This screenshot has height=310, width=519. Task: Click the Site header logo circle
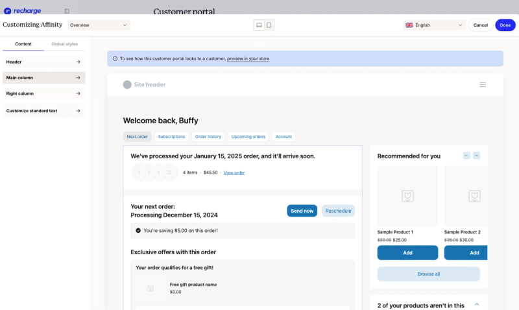127,85
